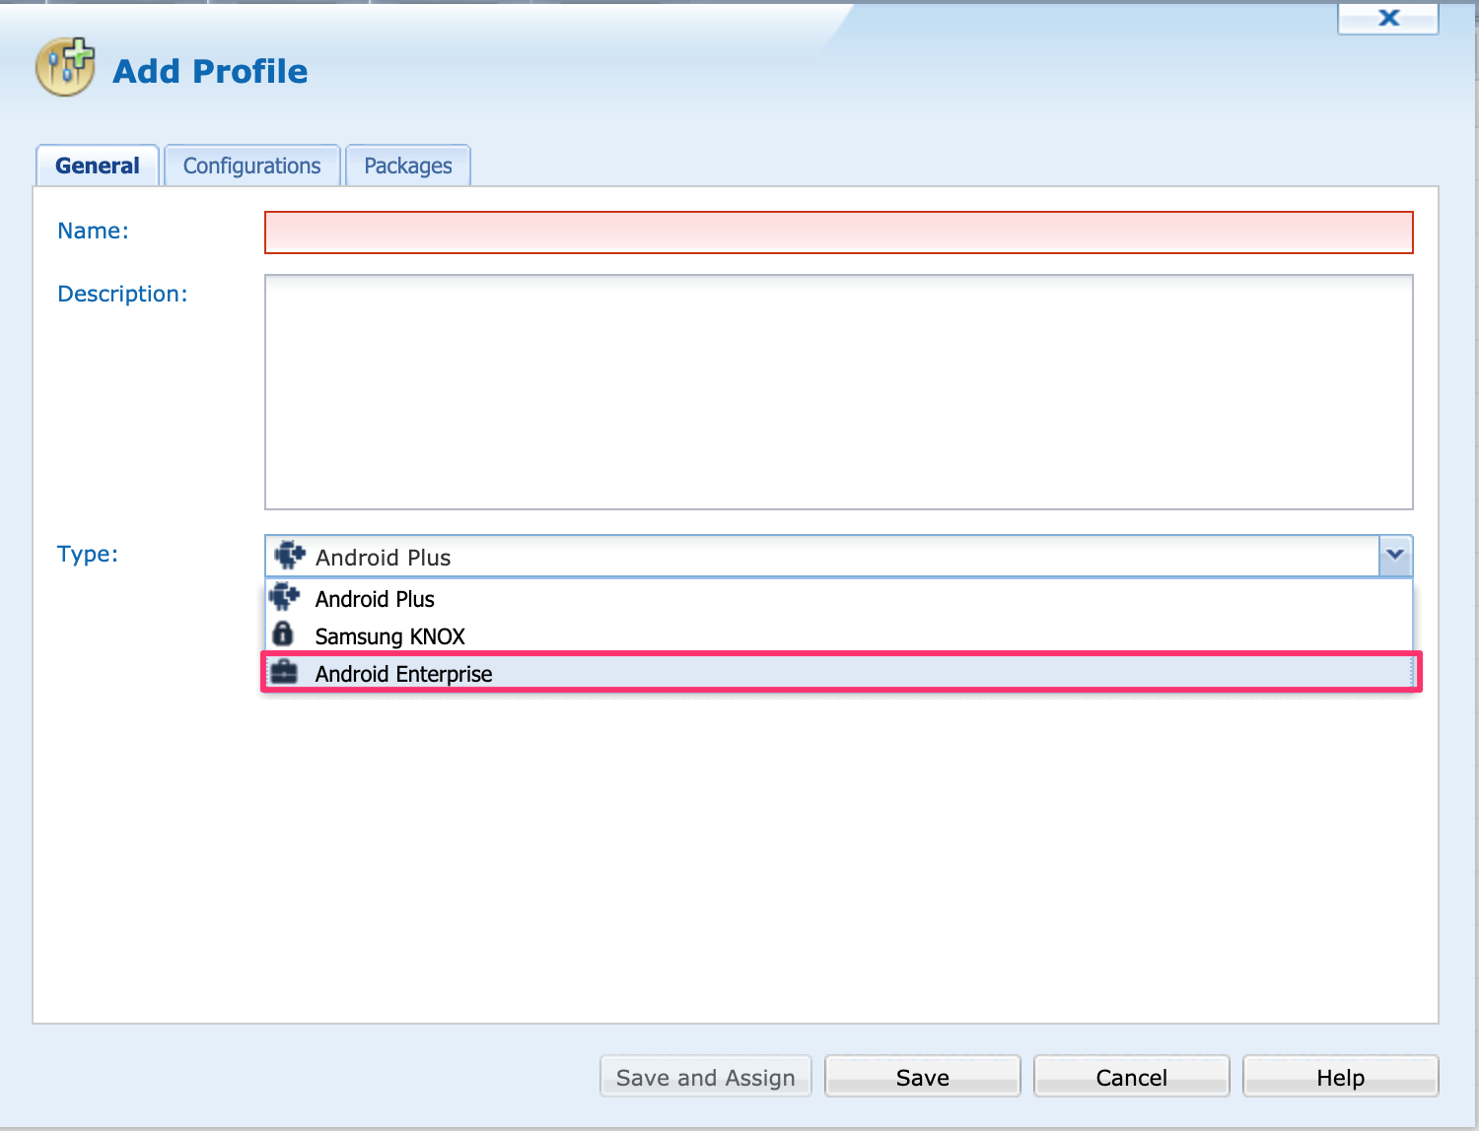This screenshot has height=1131, width=1479.
Task: Switch to the General tab
Action: [x=98, y=166]
